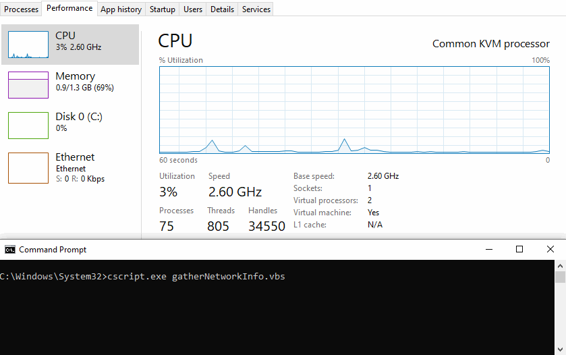Click the CPU utilization graph area
The height and width of the screenshot is (355, 566).
pyautogui.click(x=354, y=109)
